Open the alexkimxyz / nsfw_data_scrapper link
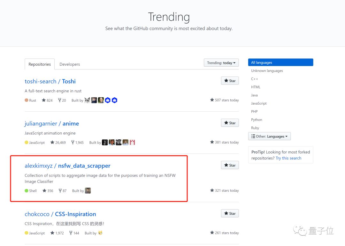Viewport: 345px width, 246px height. (x=67, y=166)
